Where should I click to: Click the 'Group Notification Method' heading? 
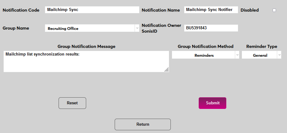[205, 46]
